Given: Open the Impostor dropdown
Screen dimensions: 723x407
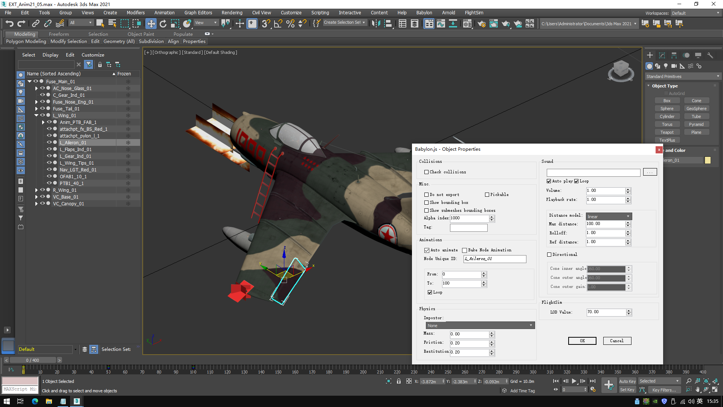Looking at the screenshot, I should (x=480, y=326).
